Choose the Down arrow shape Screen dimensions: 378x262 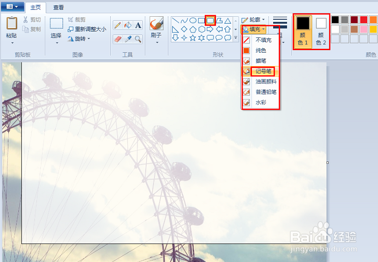[x=176, y=37]
